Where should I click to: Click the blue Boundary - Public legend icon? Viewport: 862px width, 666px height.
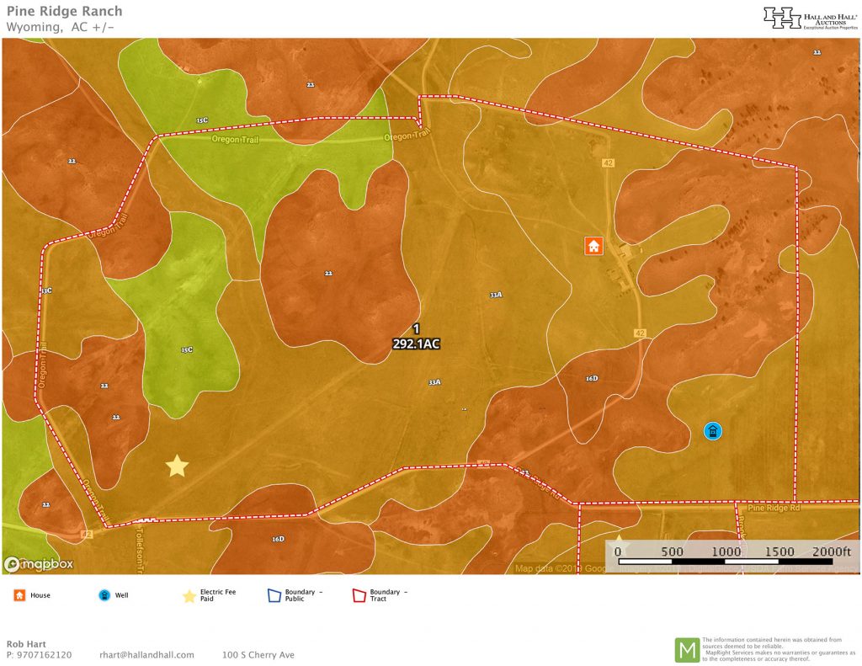(274, 595)
